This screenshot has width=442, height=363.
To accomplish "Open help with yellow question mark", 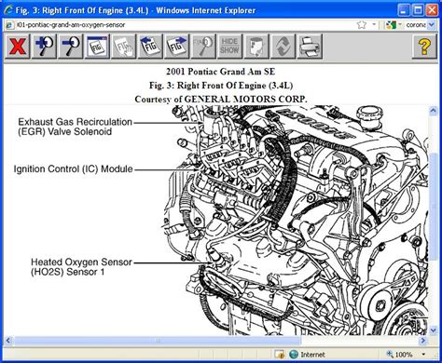I will pos(424,47).
